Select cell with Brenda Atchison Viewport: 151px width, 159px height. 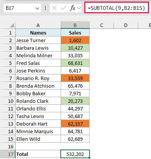pos(38,86)
